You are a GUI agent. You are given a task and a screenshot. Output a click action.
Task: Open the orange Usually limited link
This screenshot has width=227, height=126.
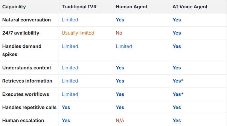click(x=78, y=33)
